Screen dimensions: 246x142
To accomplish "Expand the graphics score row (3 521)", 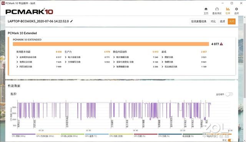I will point(184,57).
